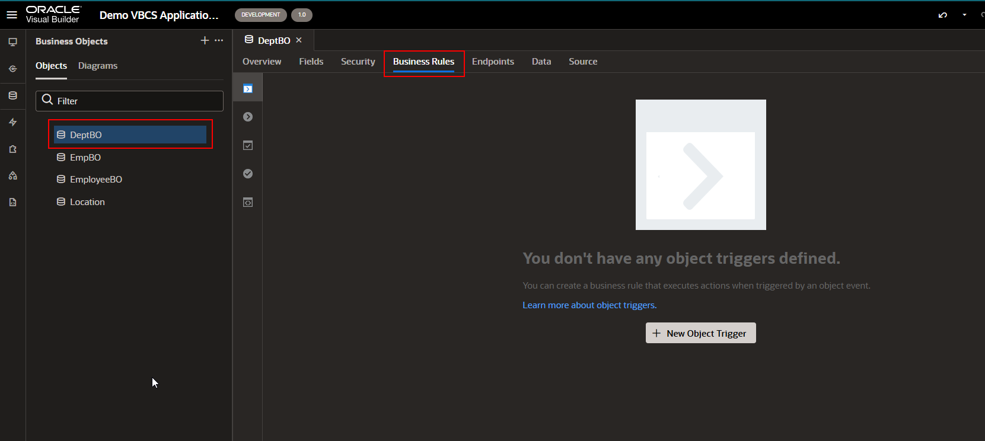The height and width of the screenshot is (441, 985).
Task: Select Object Functions code-bracket icon
Action: click(248, 202)
